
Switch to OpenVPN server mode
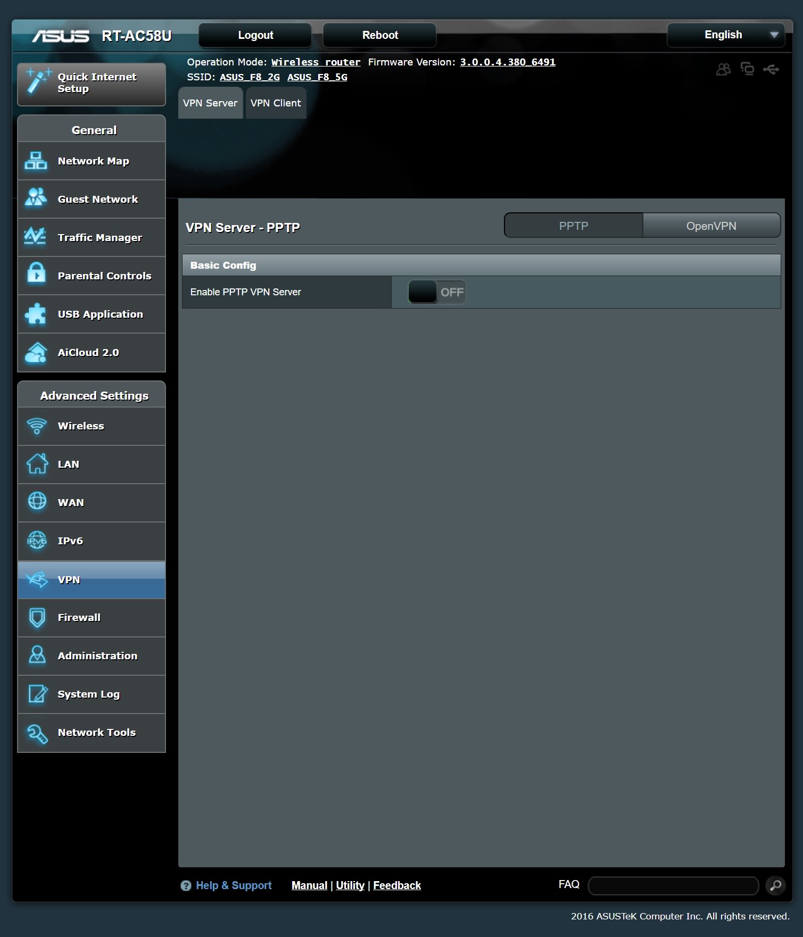pyautogui.click(x=711, y=226)
